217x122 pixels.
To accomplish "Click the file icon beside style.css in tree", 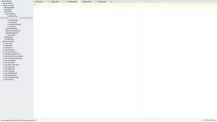I will point(8,26).
